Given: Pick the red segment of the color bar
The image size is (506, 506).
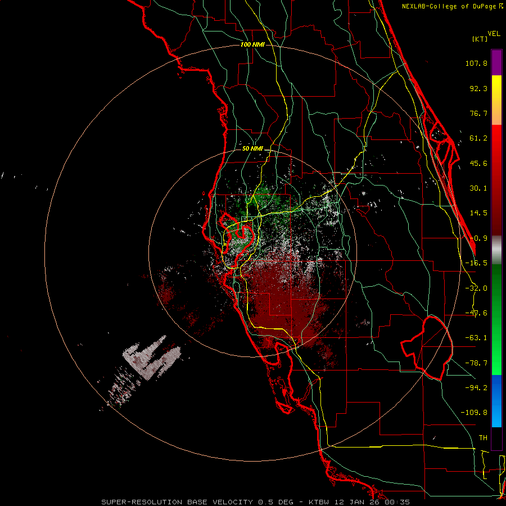Looking at the screenshot, I should (496, 180).
